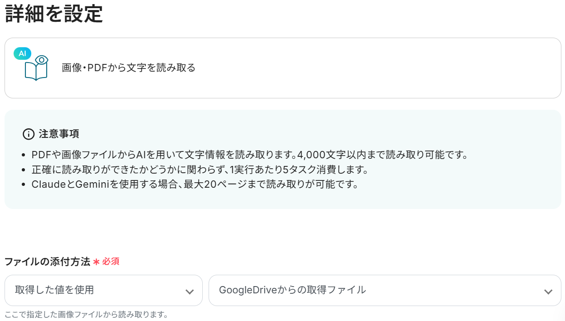Click the open book icon
This screenshot has width=565, height=321.
(36, 72)
